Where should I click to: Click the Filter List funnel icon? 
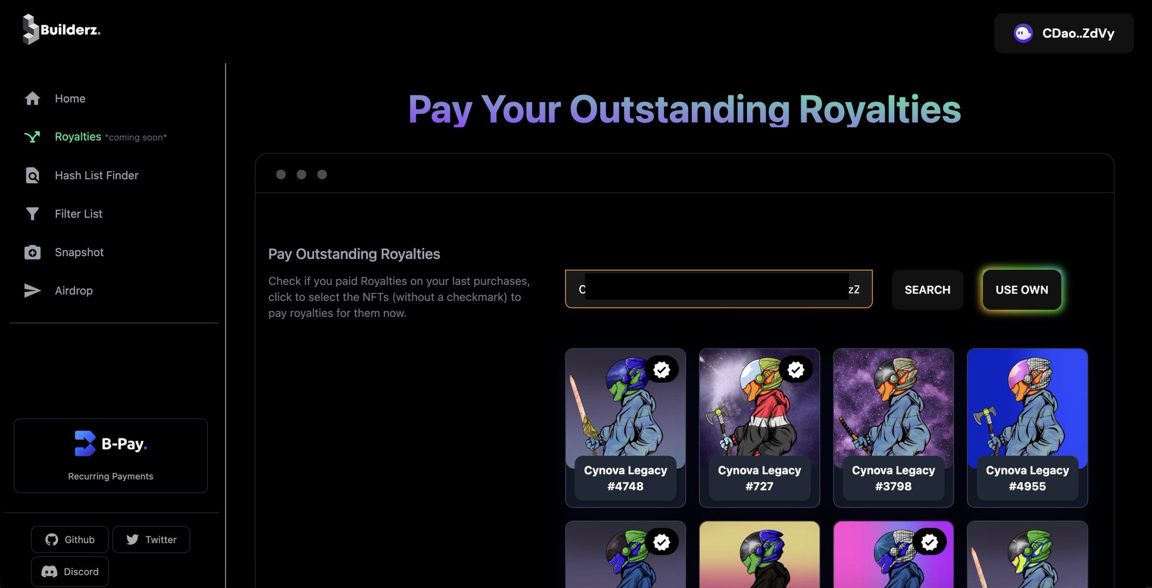coord(33,214)
